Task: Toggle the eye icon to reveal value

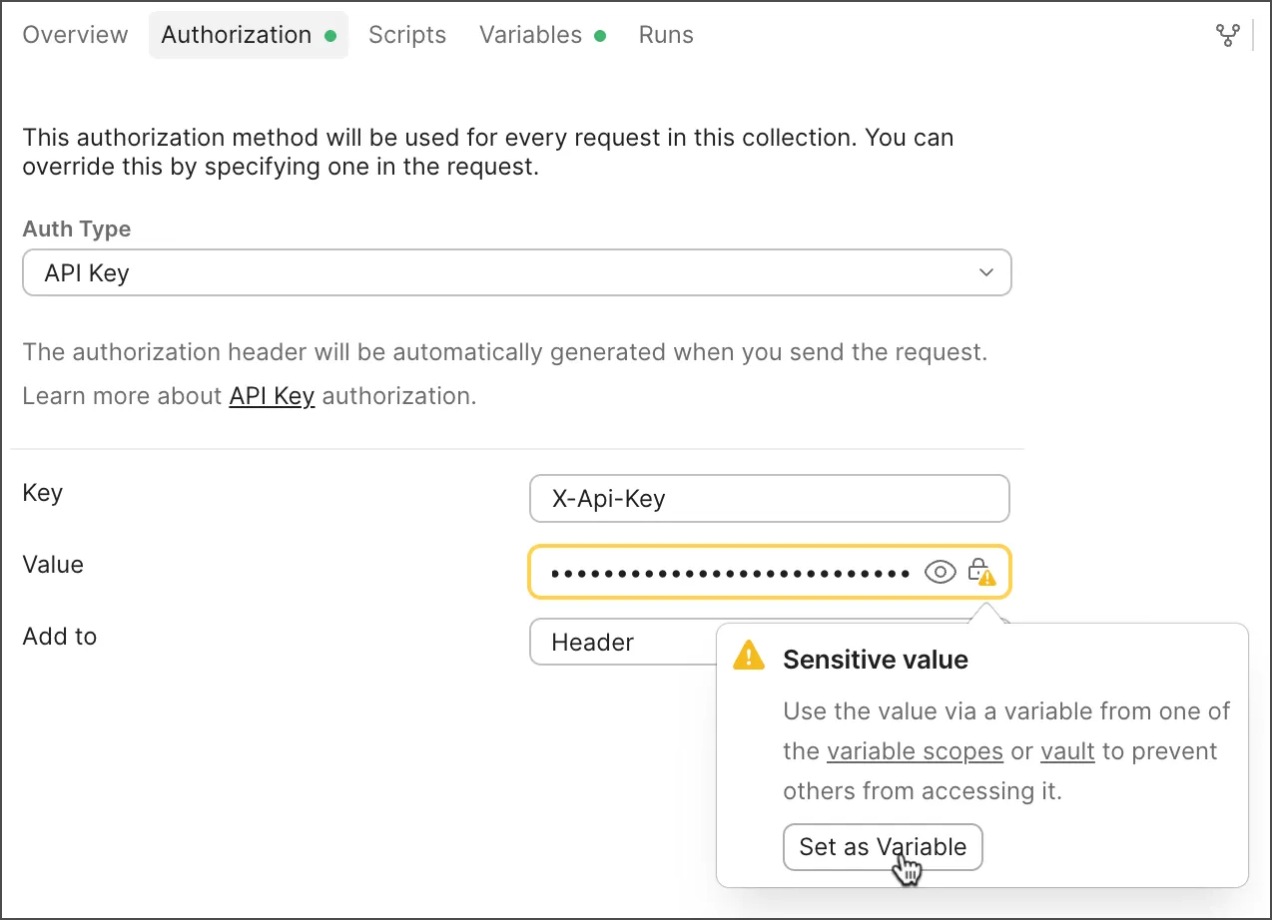Action: click(941, 572)
